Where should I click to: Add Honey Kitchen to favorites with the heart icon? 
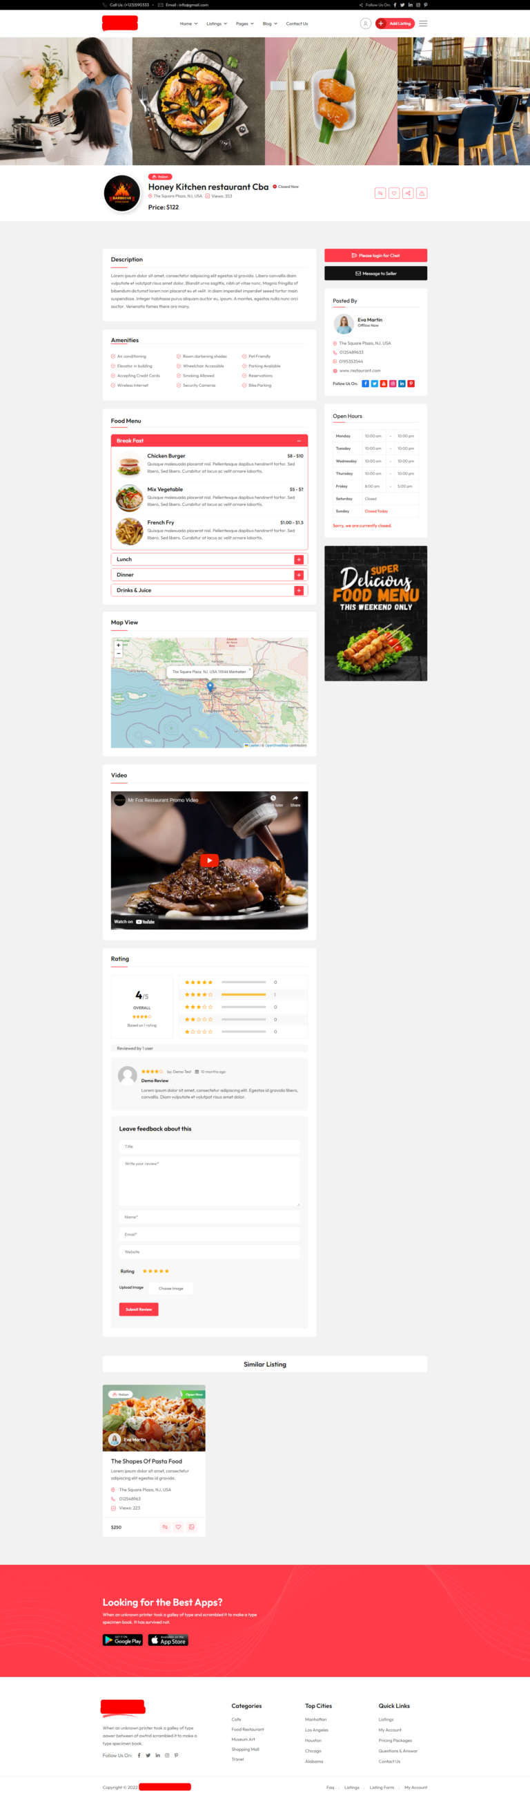click(x=394, y=193)
